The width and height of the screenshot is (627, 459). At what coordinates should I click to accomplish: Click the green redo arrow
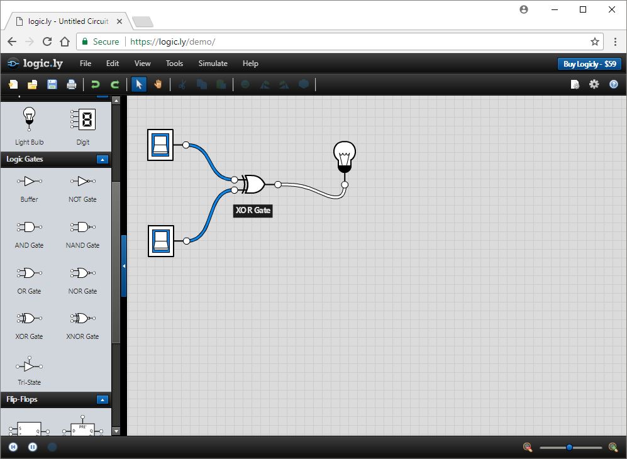114,84
